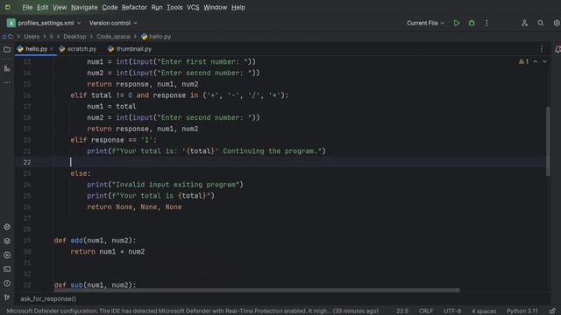This screenshot has width=561, height=315.
Task: Close the hello.py tab
Action: click(52, 49)
